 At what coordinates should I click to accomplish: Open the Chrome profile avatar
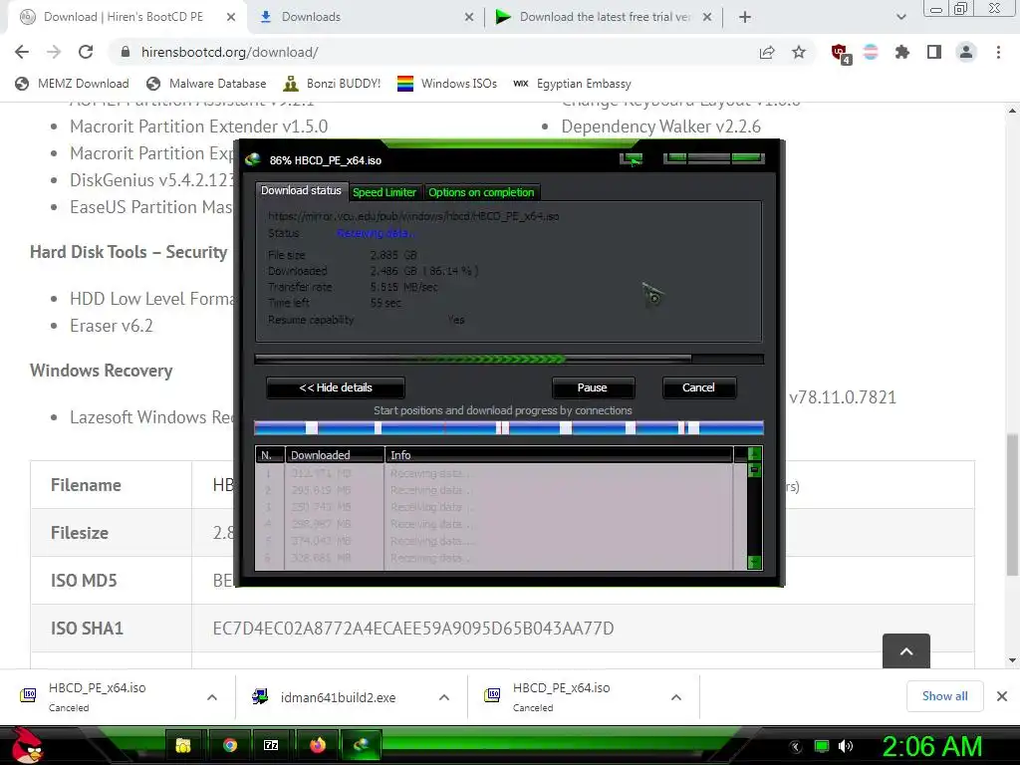coord(966,52)
